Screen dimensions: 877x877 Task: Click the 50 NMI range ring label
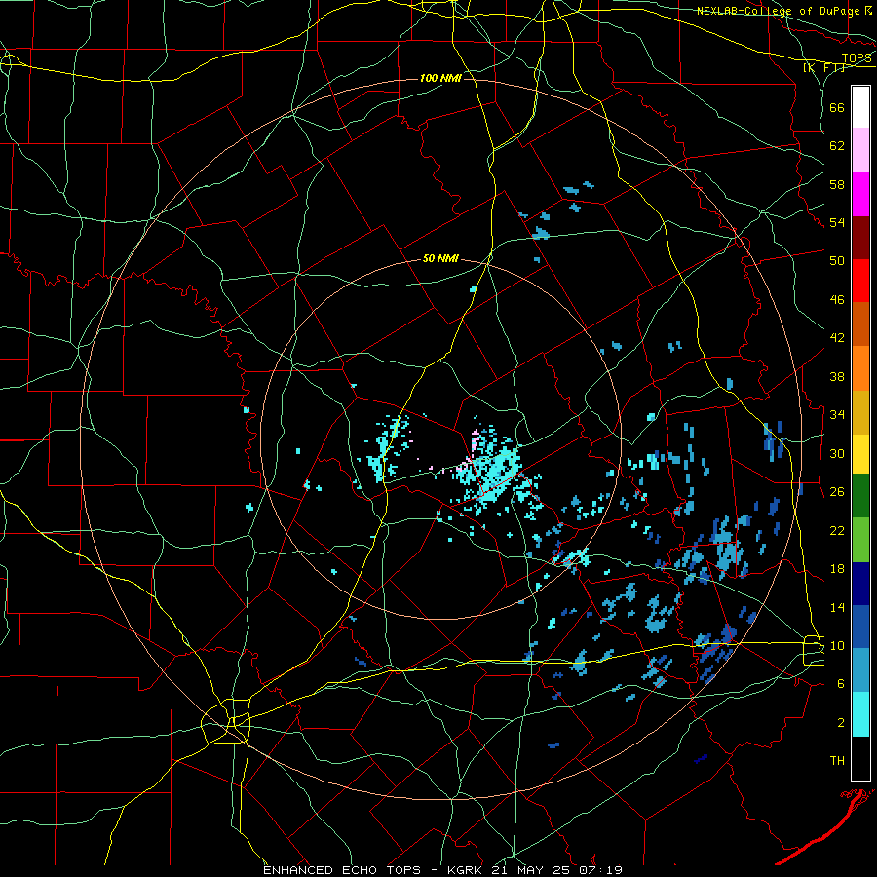pos(440,258)
